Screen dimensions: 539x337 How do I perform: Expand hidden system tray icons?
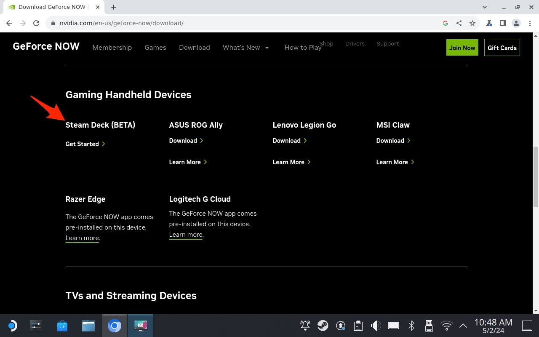coord(463,326)
